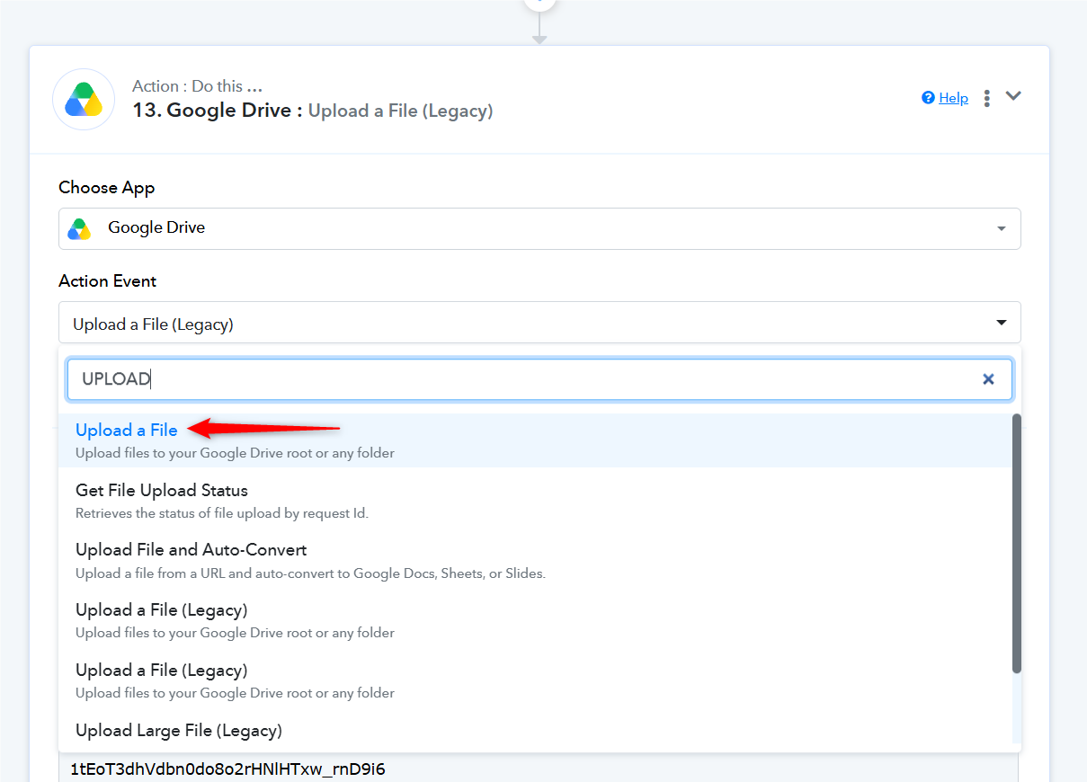Select 'Upload File and Auto-Convert' option
This screenshot has width=1087, height=782.
tap(535, 560)
